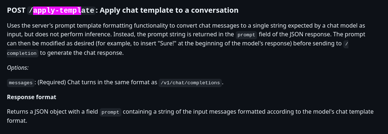Click the word 'format.' on the last line
Viewport: 388px width, 134px height.
(17, 121)
